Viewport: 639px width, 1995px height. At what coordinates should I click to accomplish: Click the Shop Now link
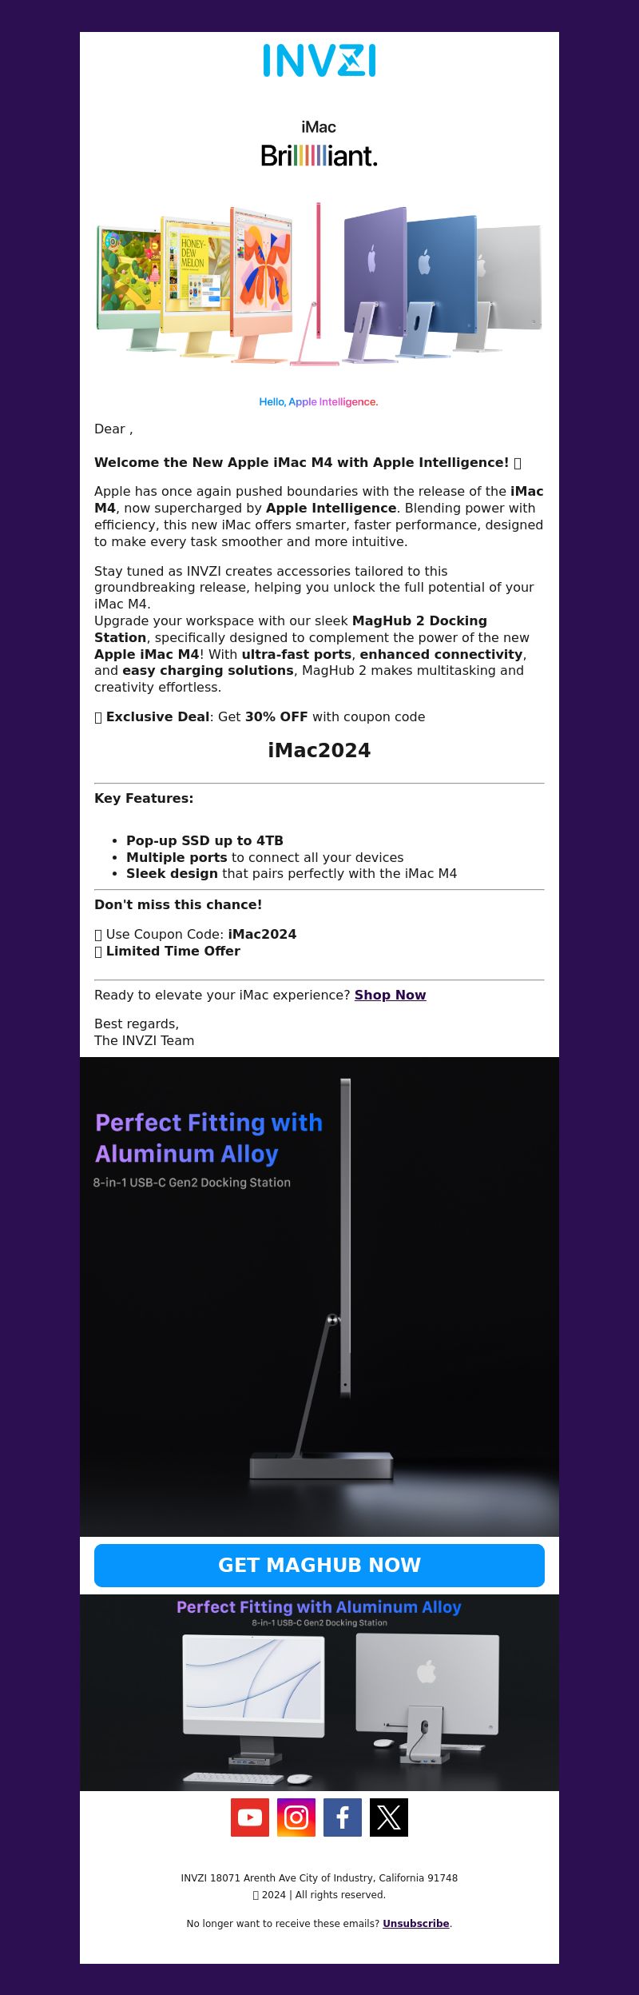(391, 995)
